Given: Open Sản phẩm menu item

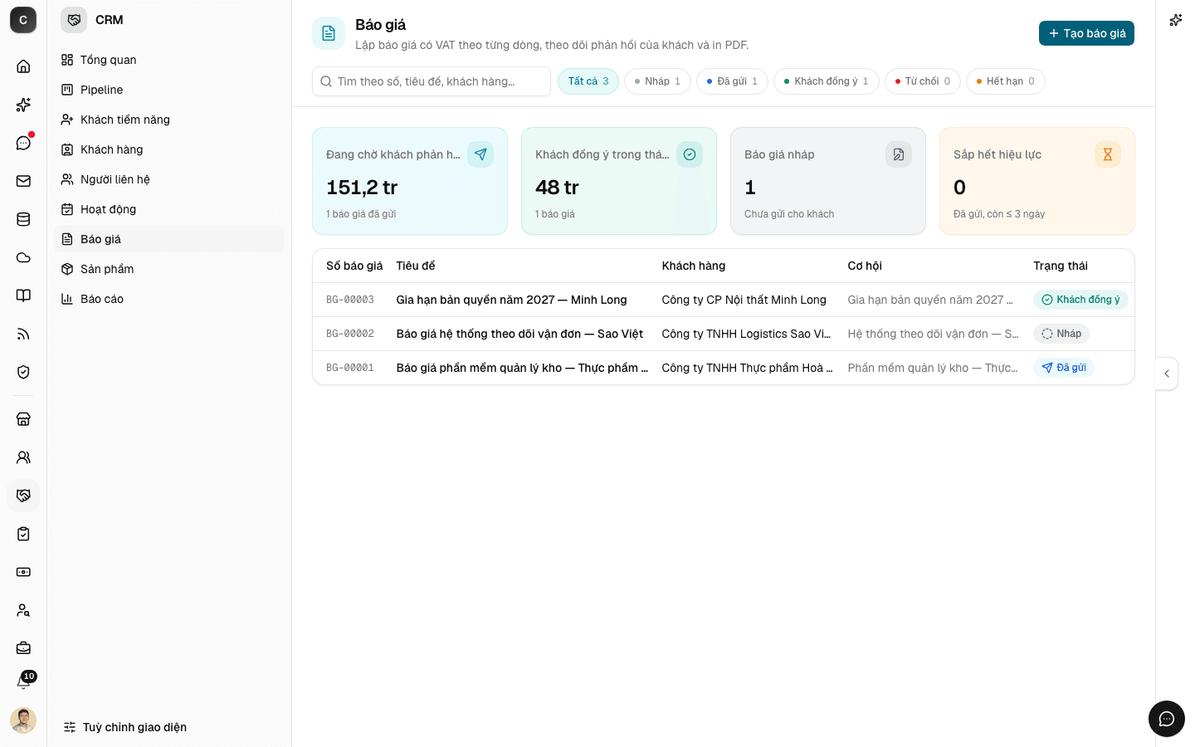Looking at the screenshot, I should click(169, 269).
